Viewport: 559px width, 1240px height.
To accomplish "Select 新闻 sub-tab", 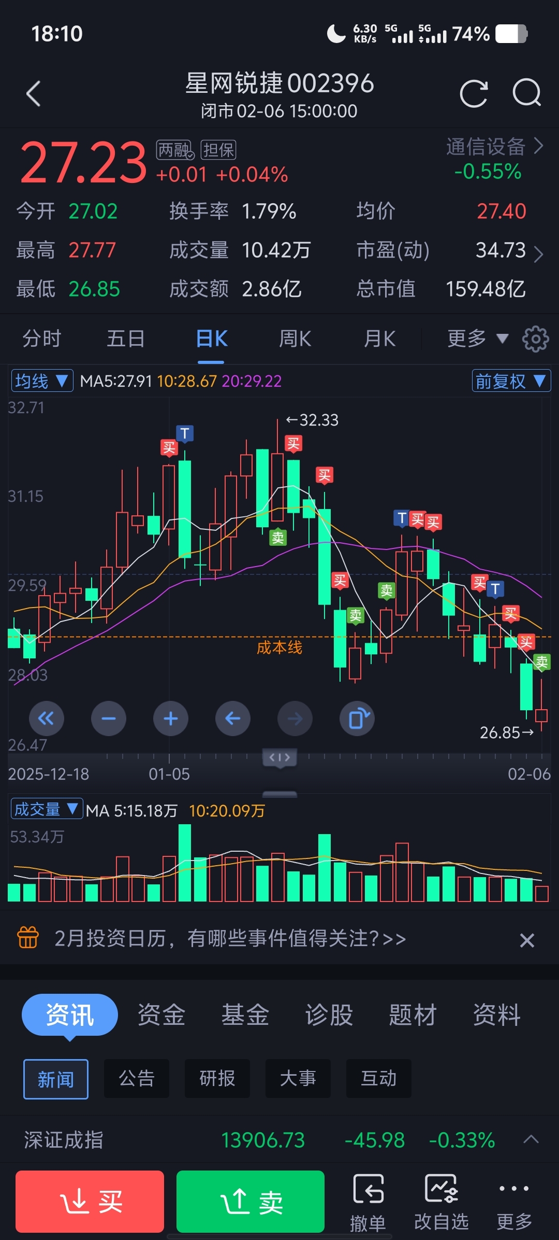I will 56,1079.
